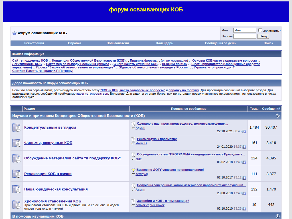The width and height of the screenshot is (292, 219).
Task: Click the forum status icon for Концептуальным взглядом
Action: click(16, 127)
